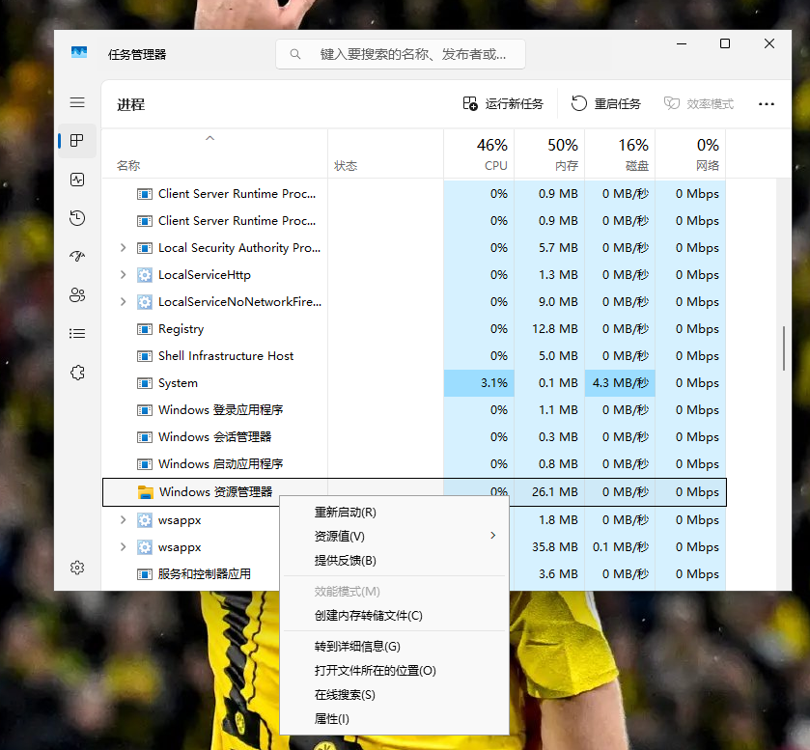The width and height of the screenshot is (810, 750).
Task: Select the Windows 登录应用程序 row
Action: tap(414, 410)
